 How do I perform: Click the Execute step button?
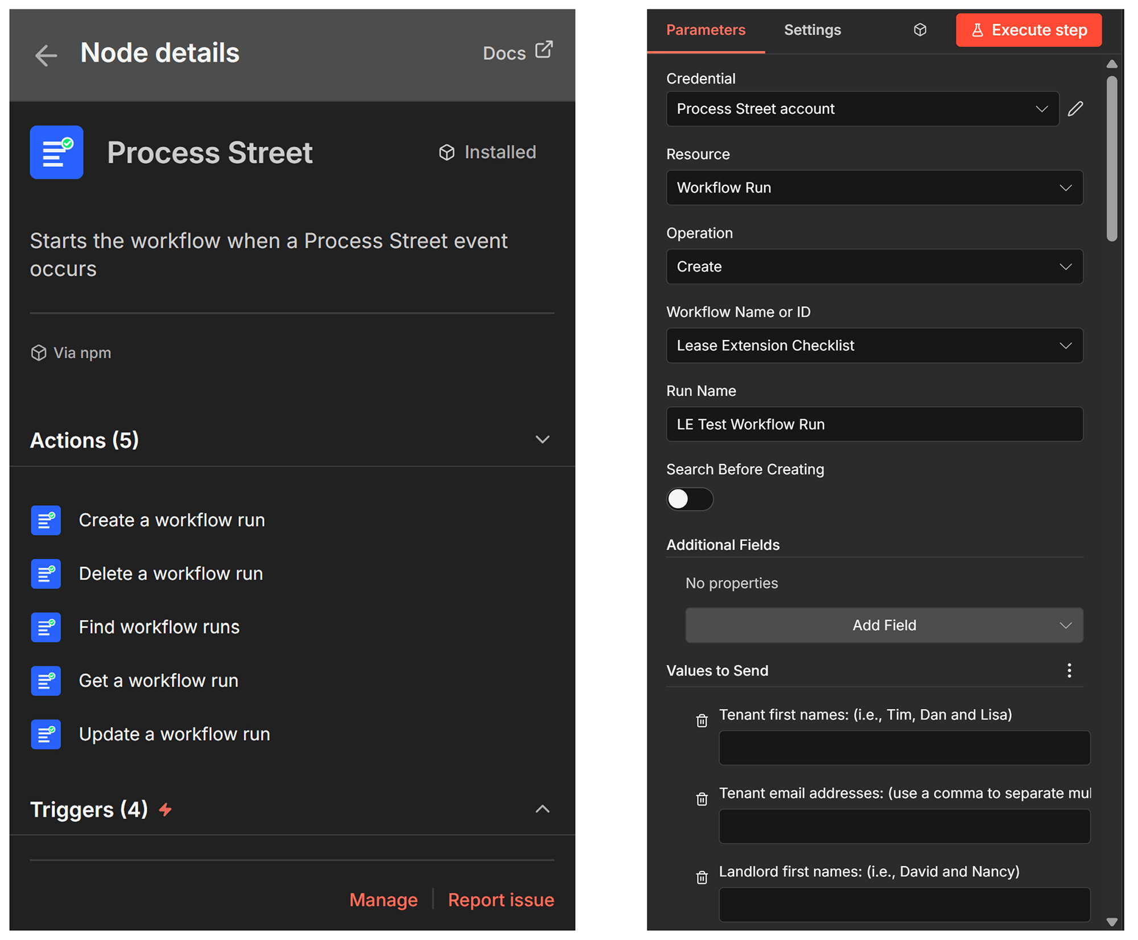point(1029,30)
